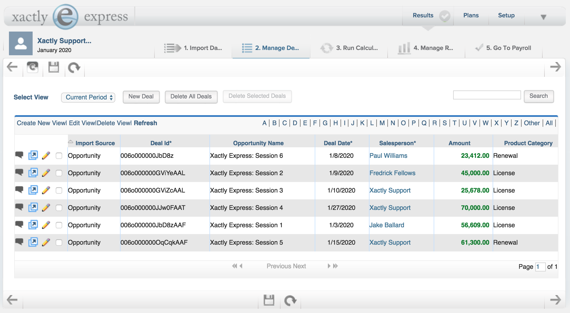Image resolution: width=570 pixels, height=313 pixels.
Task: Edit the Session 5 deal with pencil icon
Action: pos(46,242)
